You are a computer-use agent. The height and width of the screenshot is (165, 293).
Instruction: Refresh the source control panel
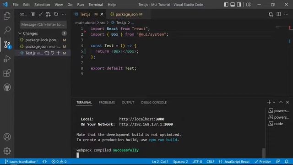coord(56,14)
